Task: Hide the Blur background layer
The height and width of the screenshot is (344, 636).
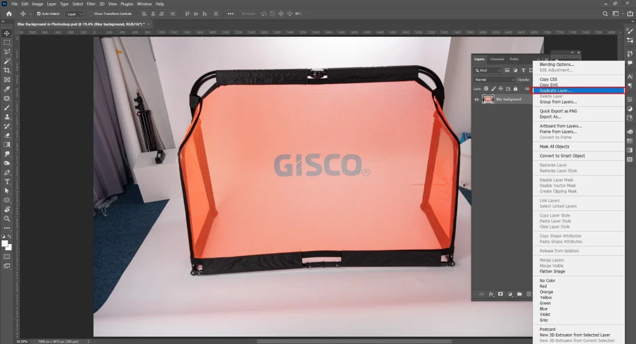Action: point(477,99)
